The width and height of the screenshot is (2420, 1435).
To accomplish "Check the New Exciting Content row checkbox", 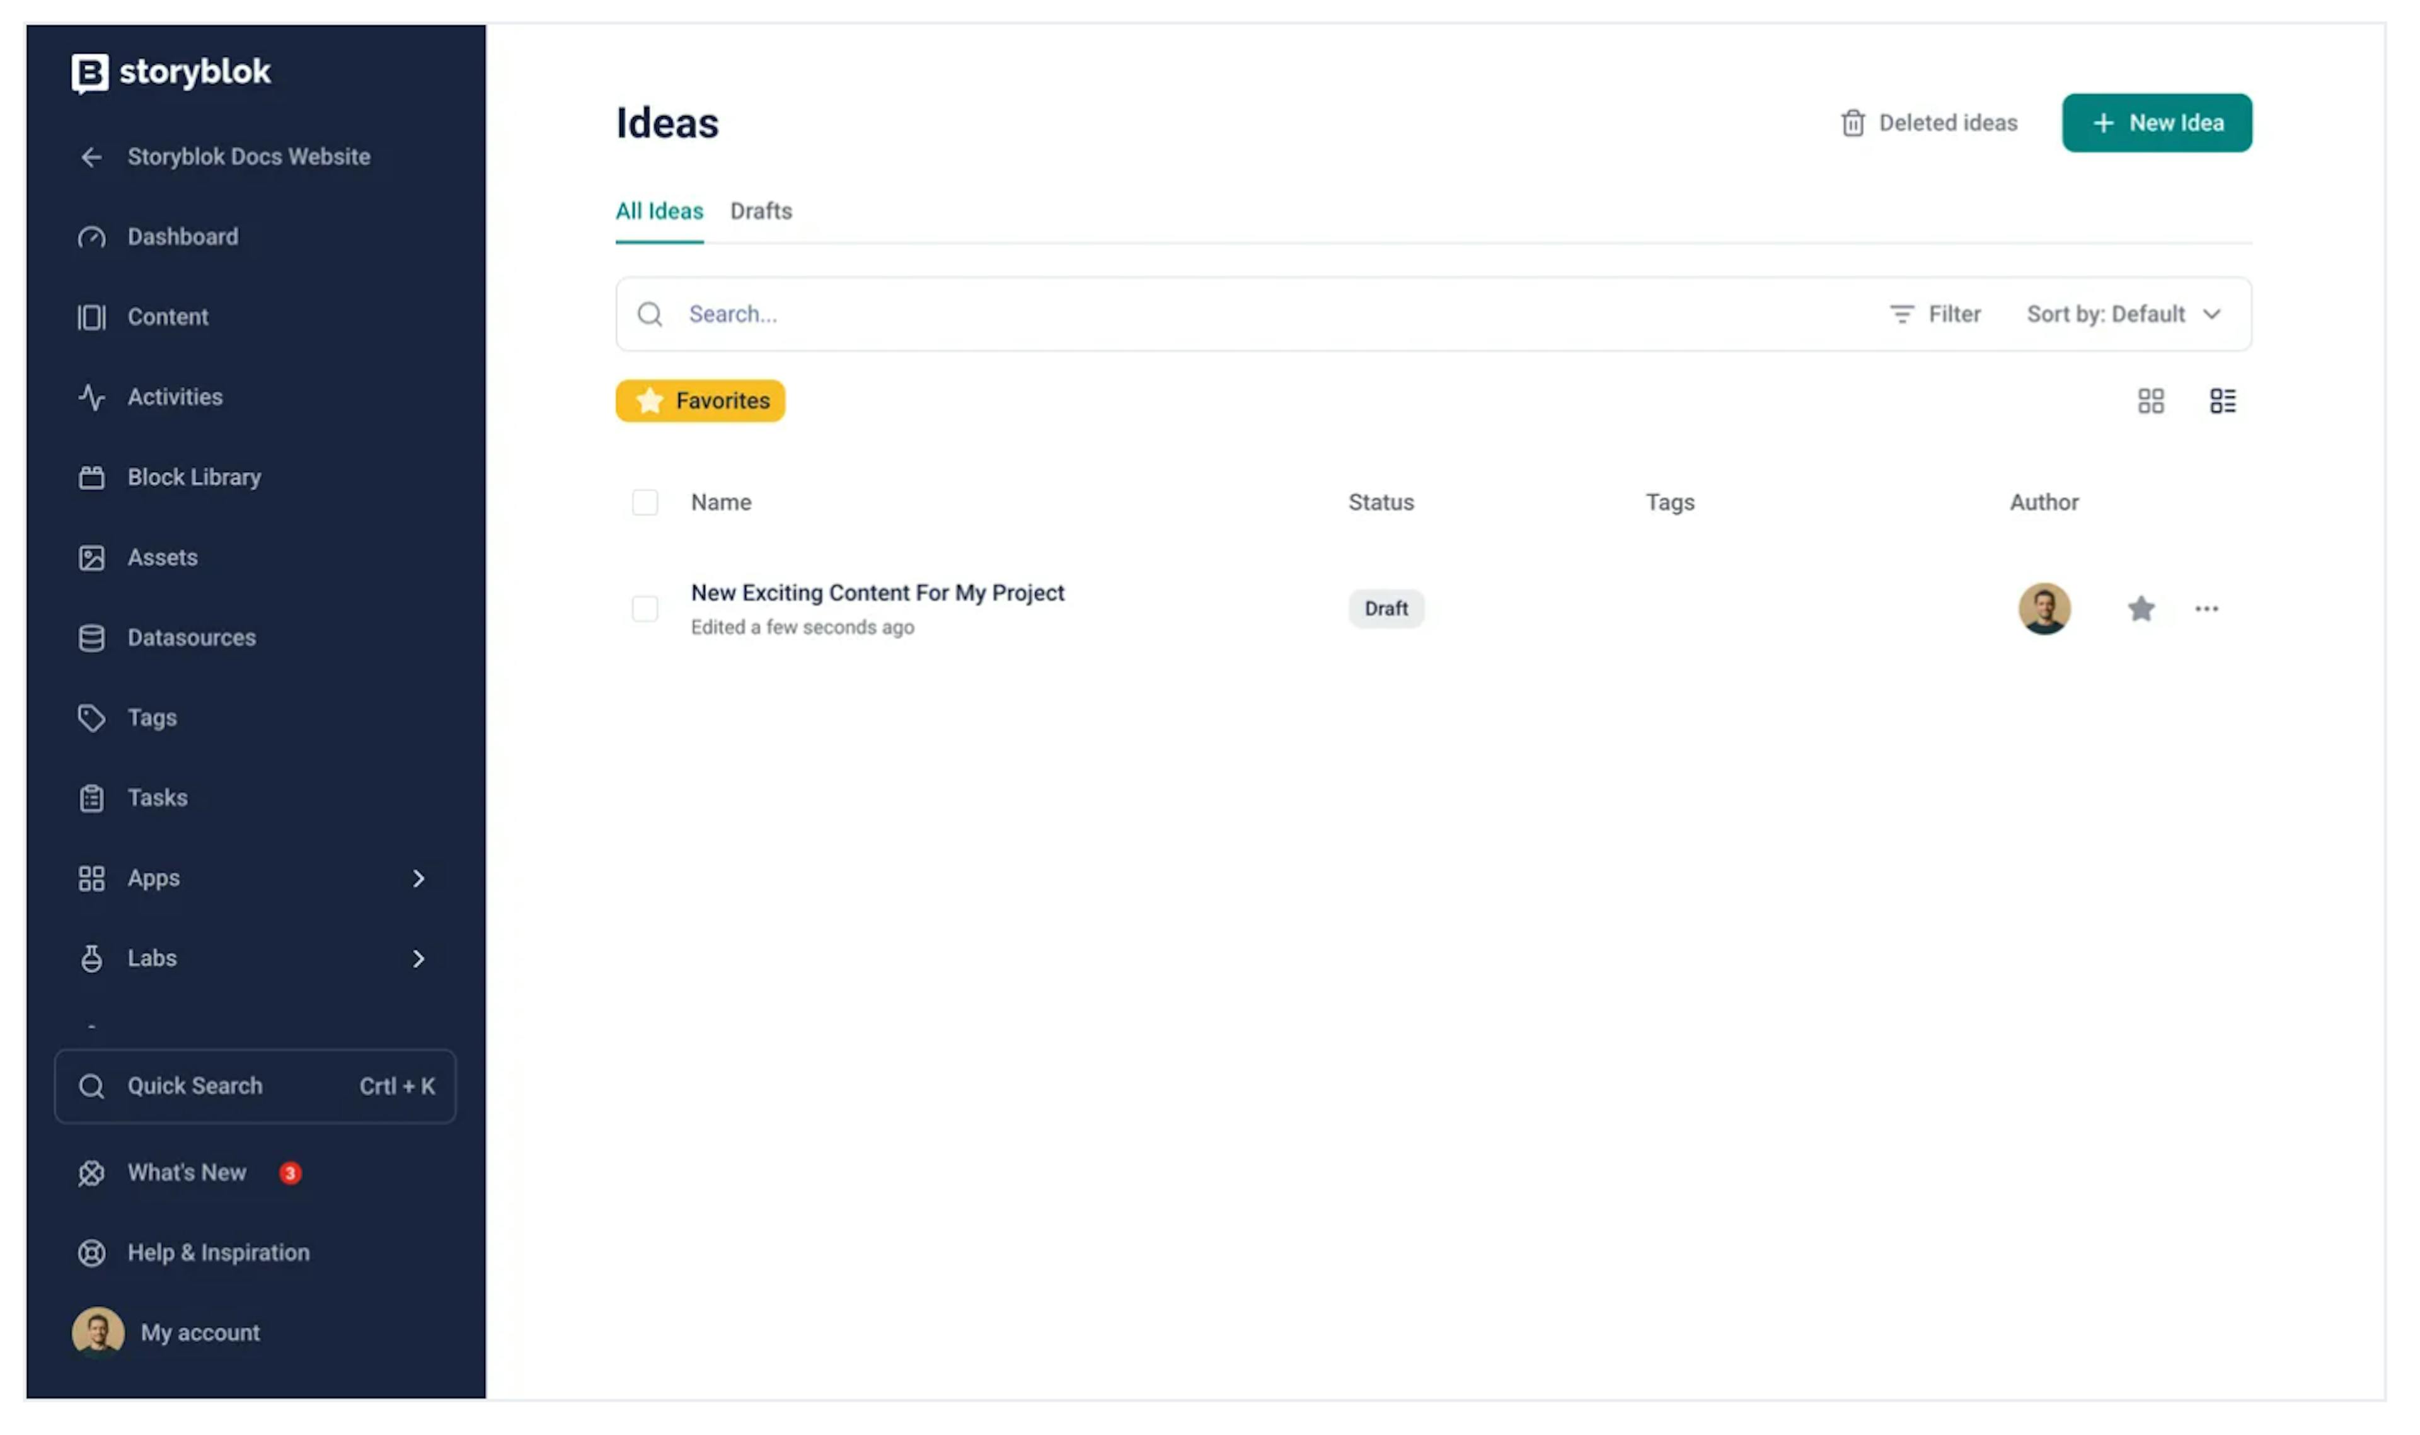I will click(x=645, y=609).
